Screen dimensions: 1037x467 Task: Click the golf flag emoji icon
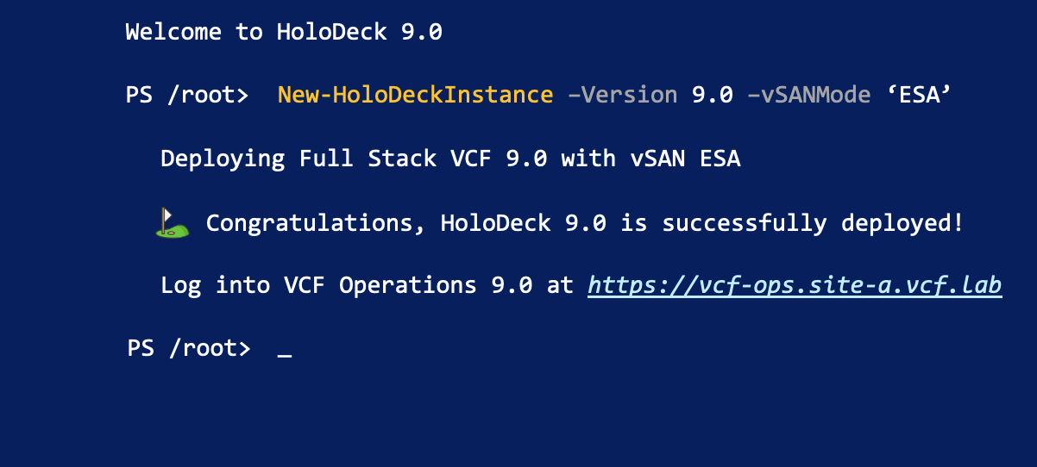coord(173,223)
